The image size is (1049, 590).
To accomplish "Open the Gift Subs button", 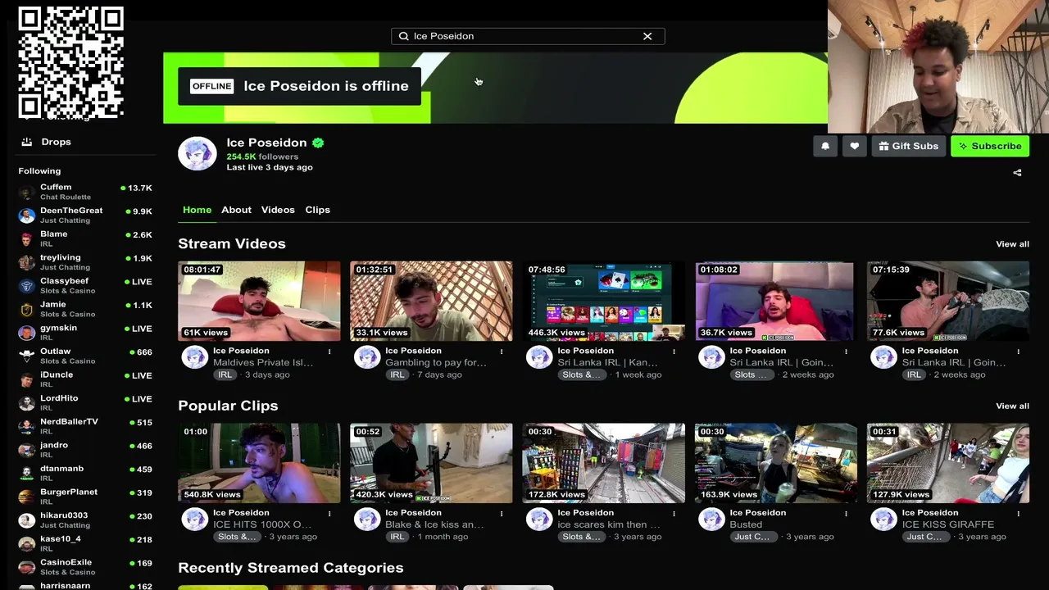I will [908, 146].
